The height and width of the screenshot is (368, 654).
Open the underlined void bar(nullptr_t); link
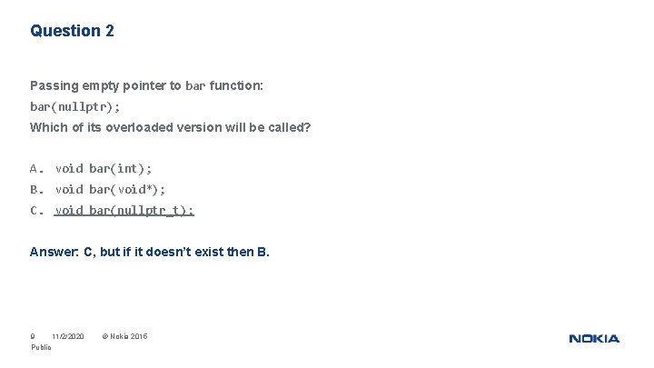124,210
